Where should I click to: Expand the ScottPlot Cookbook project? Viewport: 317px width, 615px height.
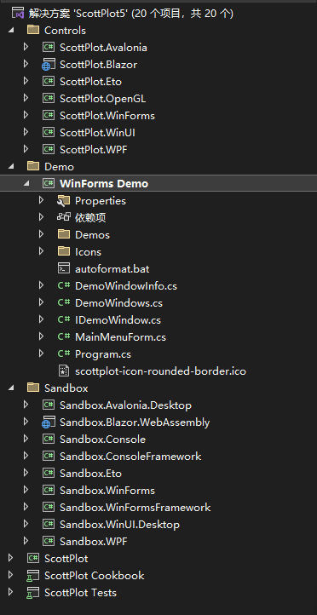pyautogui.click(x=10, y=575)
